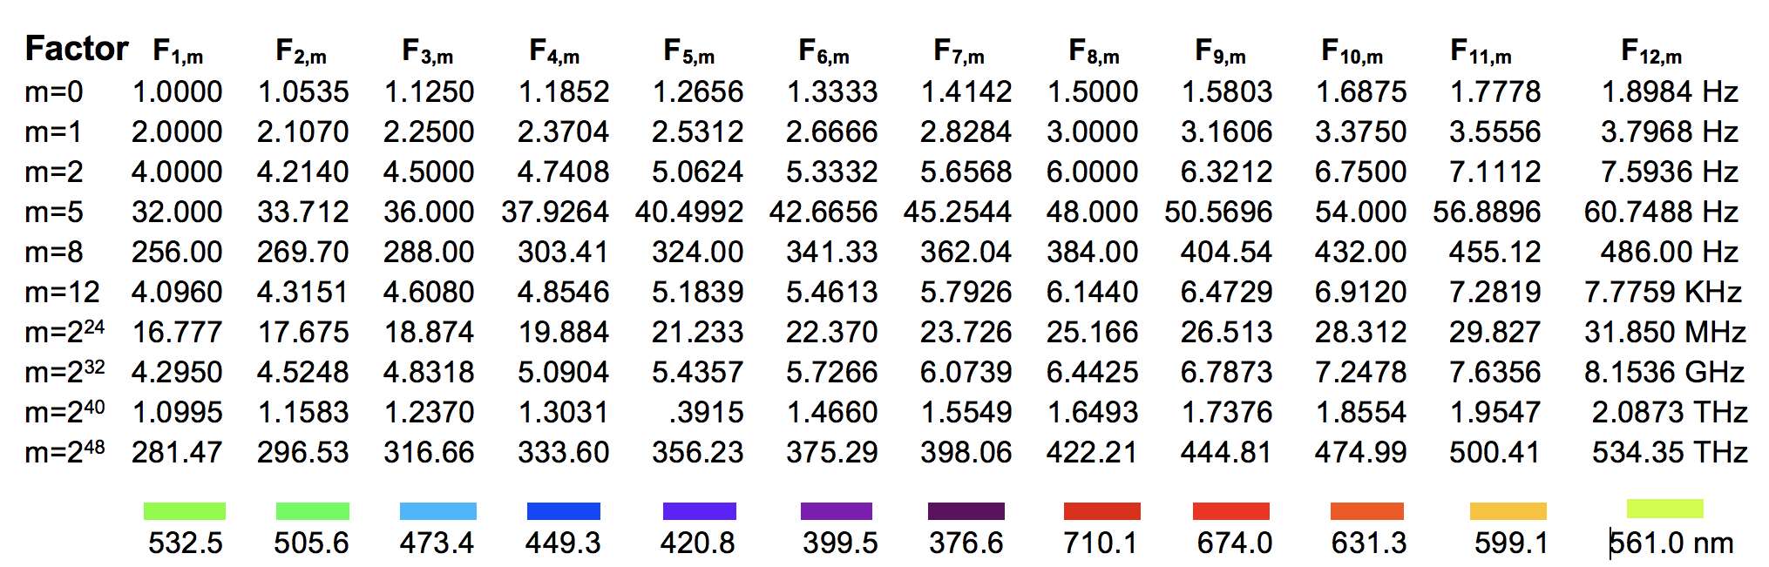This screenshot has height=567, width=1769.
Task: Click the wavelength label 561.0 nm
Action: pyautogui.click(x=1671, y=543)
